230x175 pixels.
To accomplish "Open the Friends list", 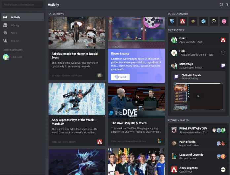I will [x=15, y=41].
